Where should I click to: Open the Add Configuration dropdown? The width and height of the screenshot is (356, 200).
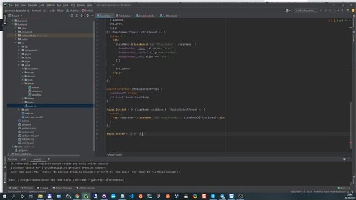(x=305, y=11)
